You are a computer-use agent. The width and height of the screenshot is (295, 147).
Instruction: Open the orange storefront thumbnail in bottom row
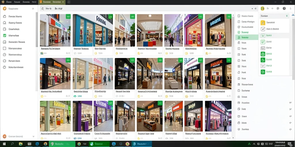pos(173,116)
